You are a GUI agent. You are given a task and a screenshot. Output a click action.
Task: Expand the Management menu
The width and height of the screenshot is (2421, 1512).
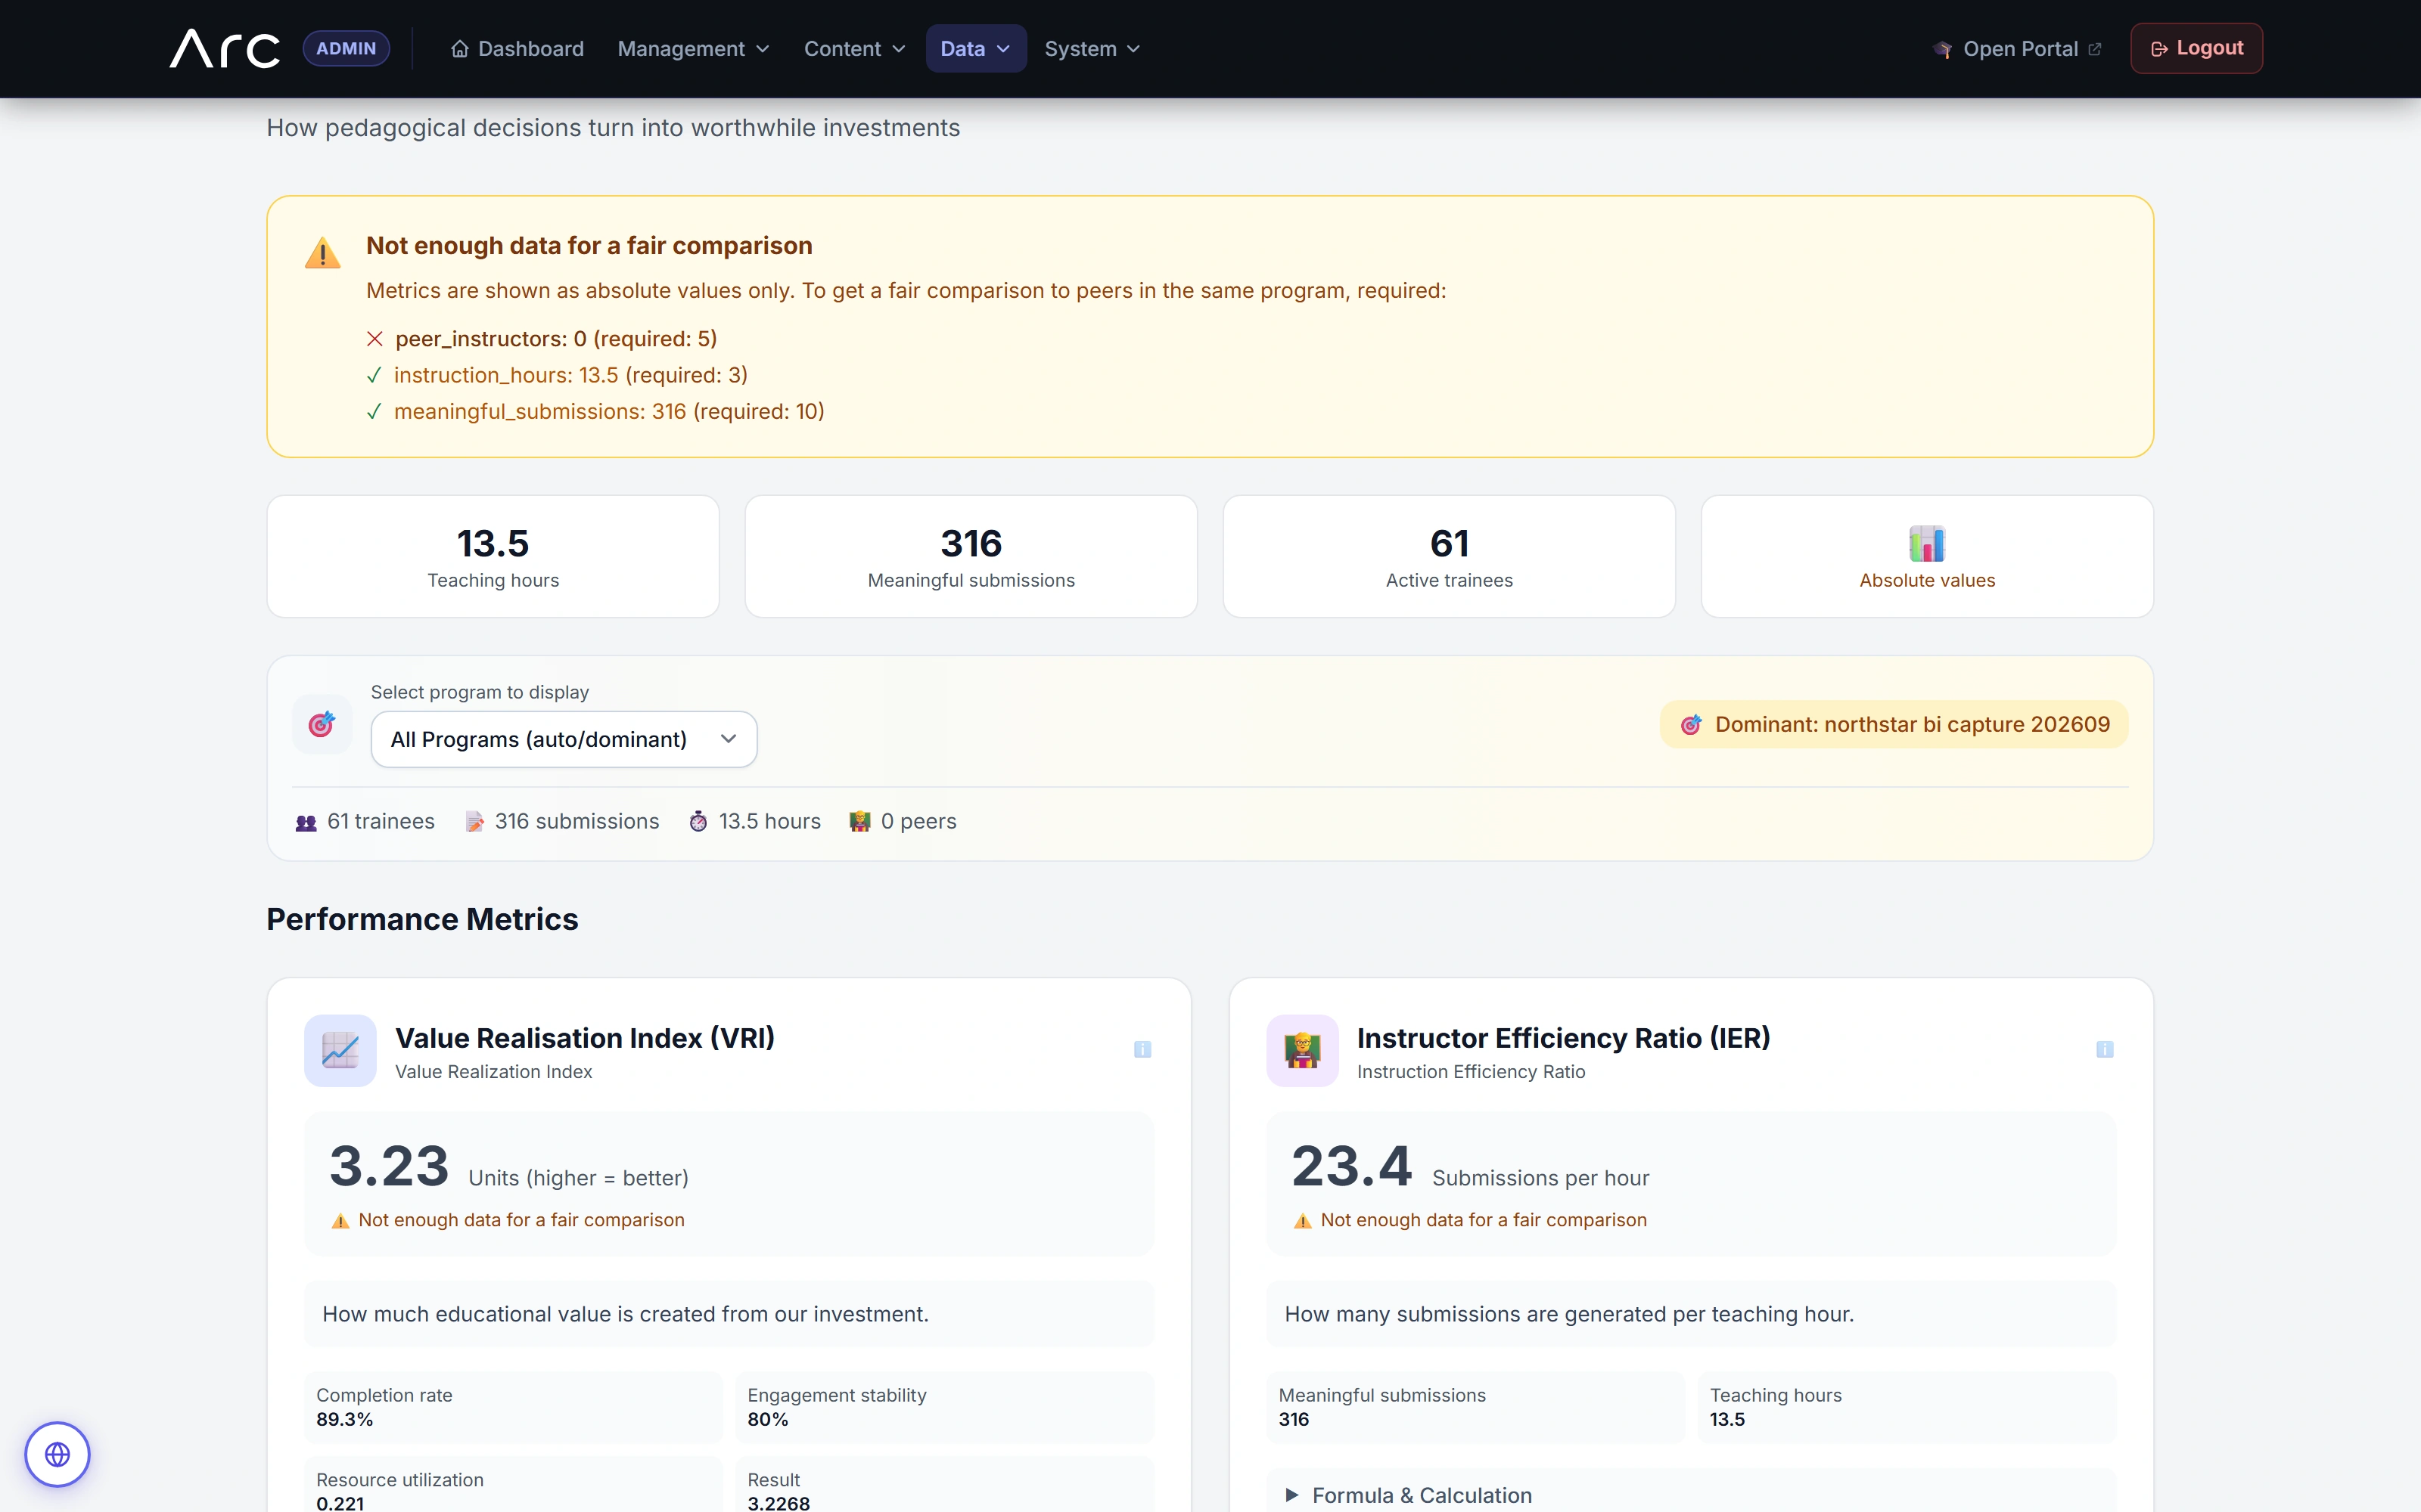coord(693,48)
